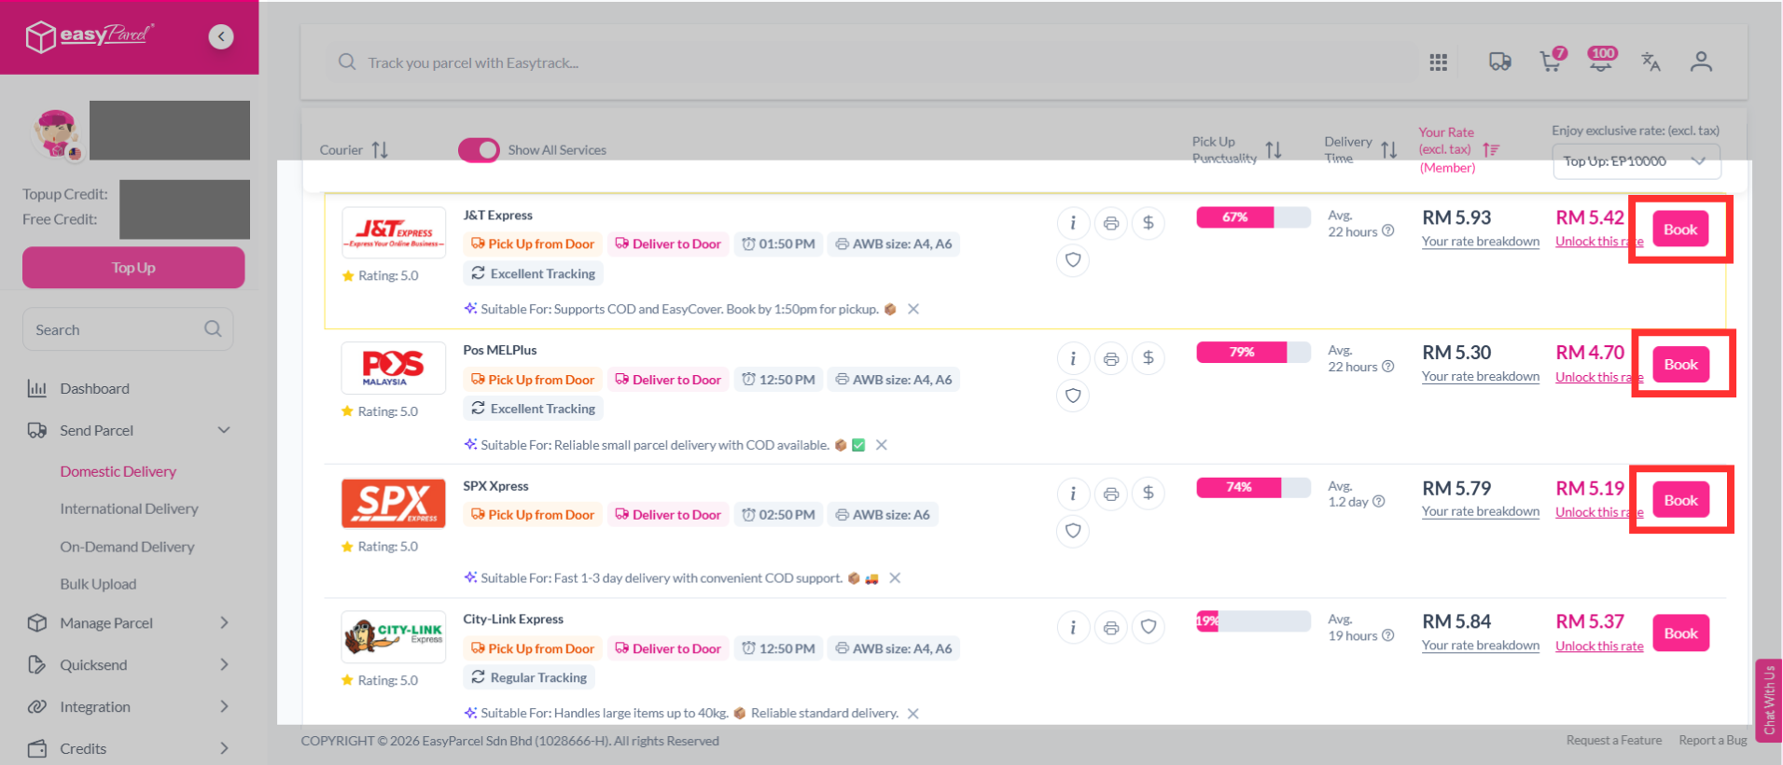Click the dollar icon for SPX Xpress
The height and width of the screenshot is (765, 1783).
pos(1149,494)
